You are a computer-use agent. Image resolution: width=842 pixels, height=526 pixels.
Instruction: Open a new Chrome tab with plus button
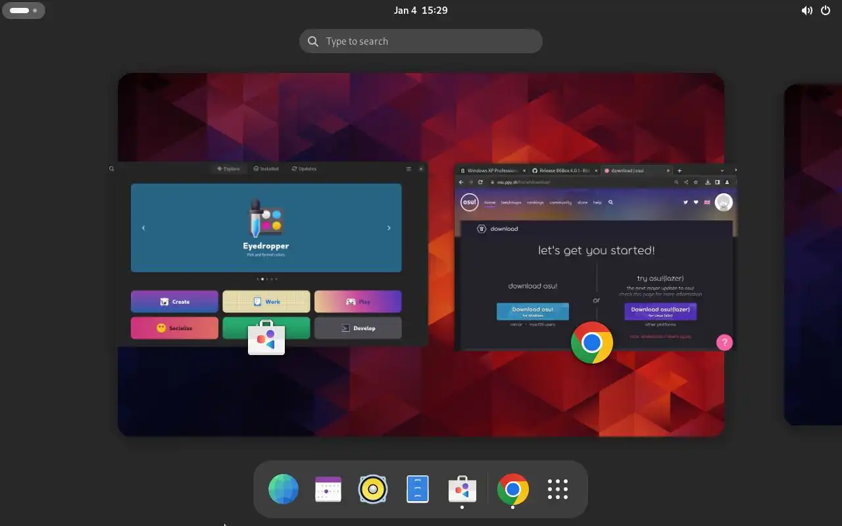point(680,171)
